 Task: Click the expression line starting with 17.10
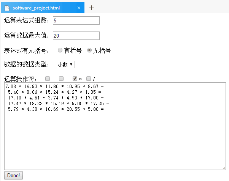coord(56,98)
